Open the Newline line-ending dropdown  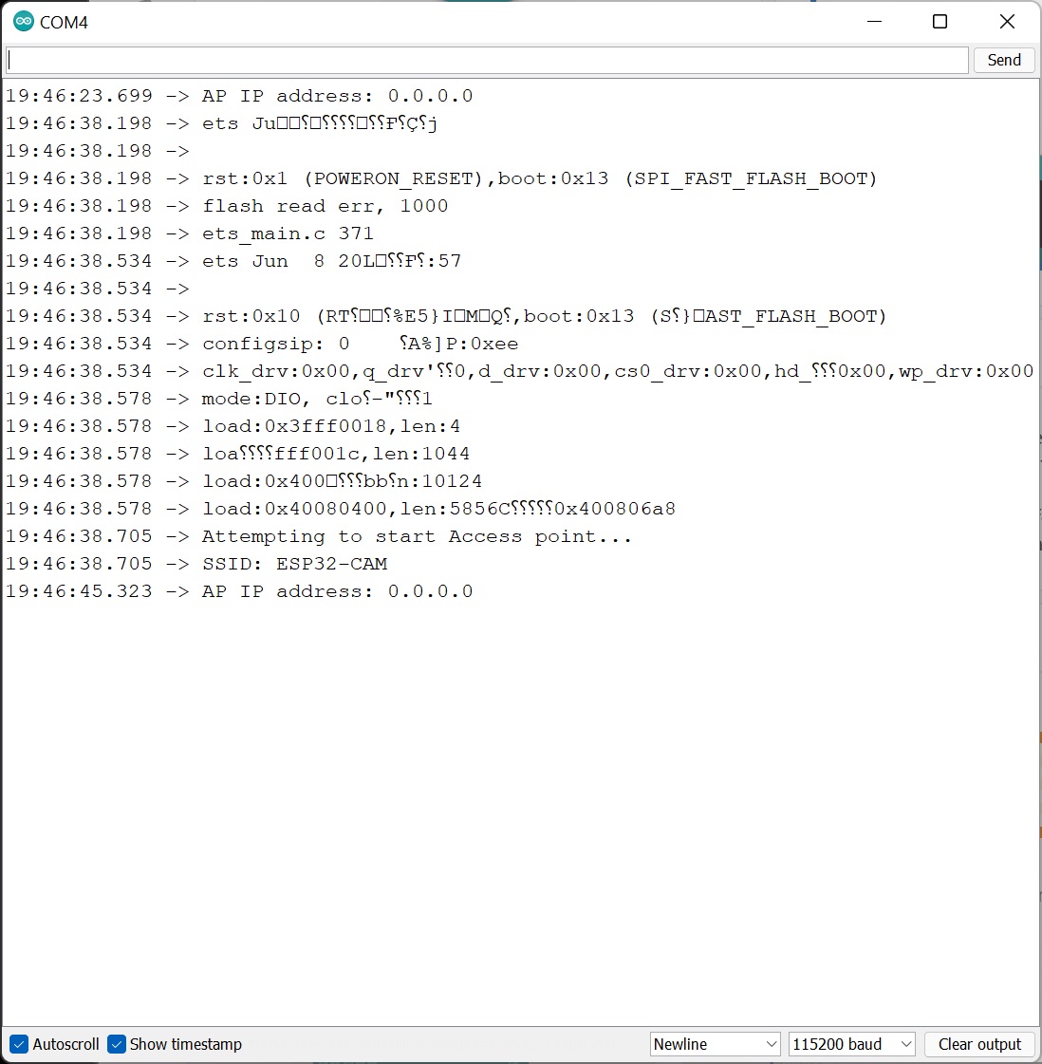tap(715, 1044)
